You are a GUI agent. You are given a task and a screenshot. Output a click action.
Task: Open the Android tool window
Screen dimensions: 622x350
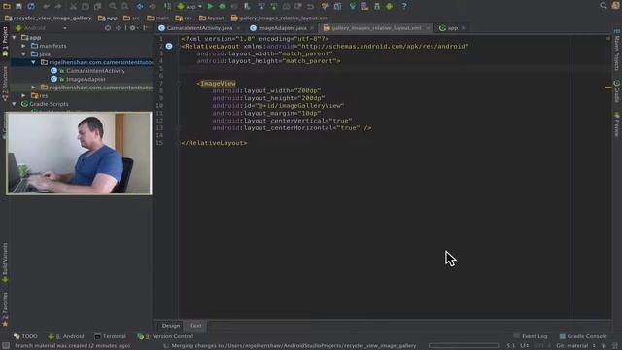pos(66,336)
